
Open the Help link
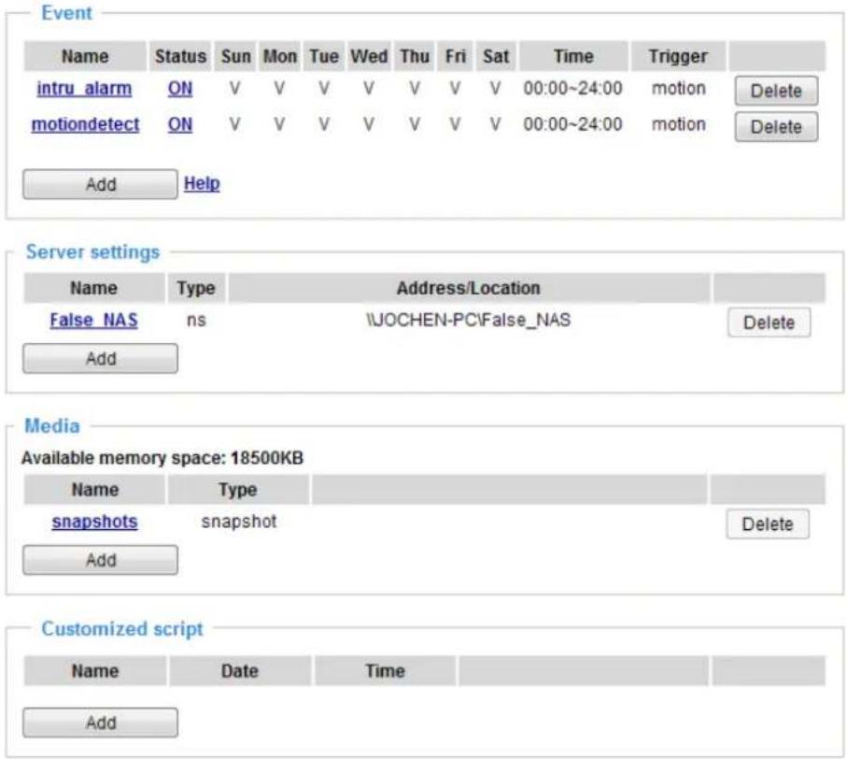202,183
